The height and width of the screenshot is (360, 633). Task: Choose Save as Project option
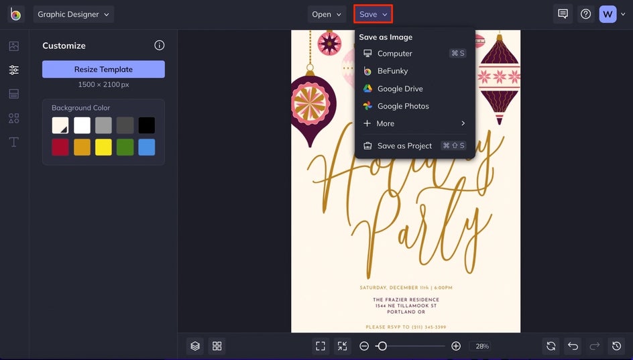[404, 145]
